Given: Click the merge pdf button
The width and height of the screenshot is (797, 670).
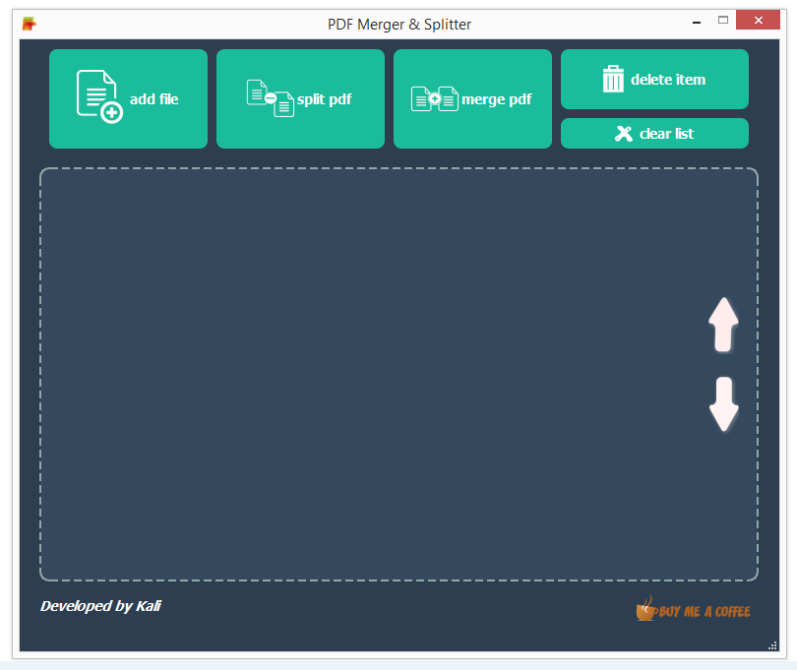Looking at the screenshot, I should point(472,98).
